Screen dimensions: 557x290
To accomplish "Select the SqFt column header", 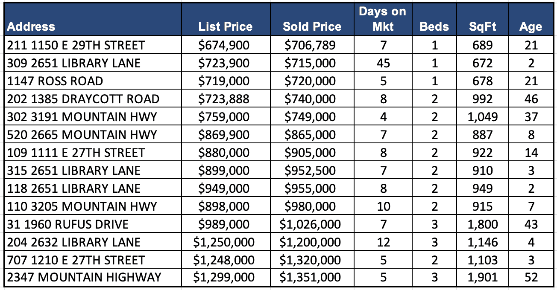I will click(x=482, y=26).
